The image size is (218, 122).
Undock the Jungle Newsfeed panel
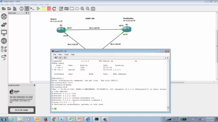[x=34, y=85]
